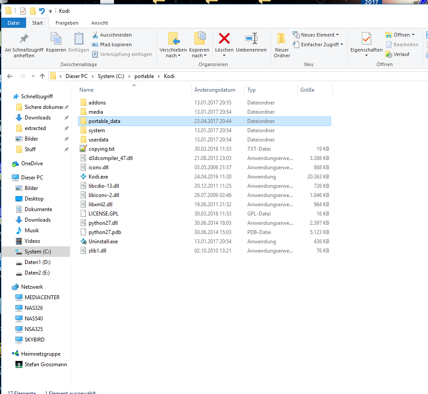
Task: Open the Datei menu tab
Action: pos(13,23)
